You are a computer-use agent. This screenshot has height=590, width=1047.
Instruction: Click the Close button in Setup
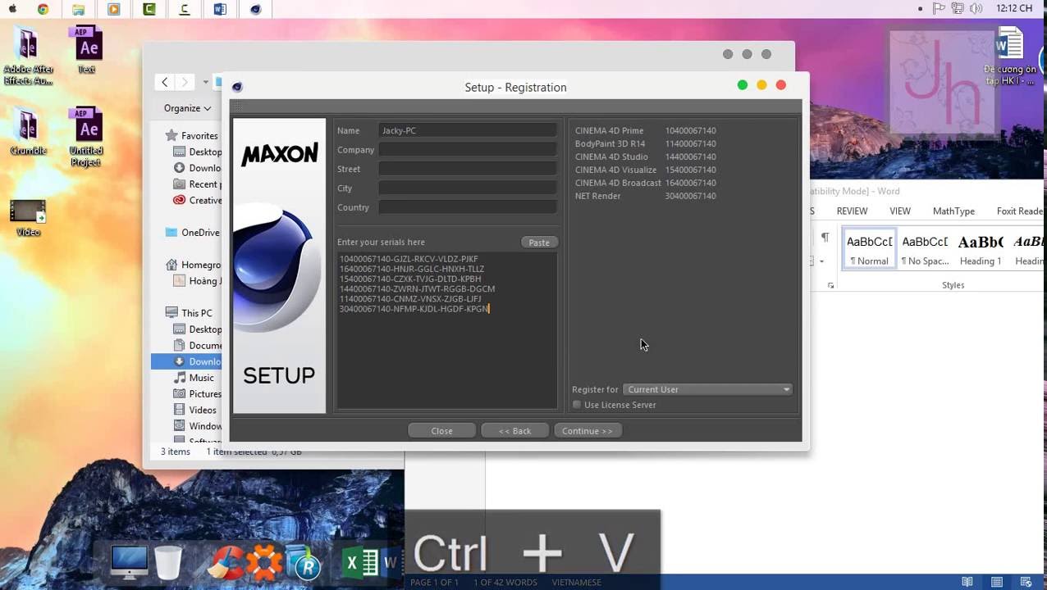point(441,431)
